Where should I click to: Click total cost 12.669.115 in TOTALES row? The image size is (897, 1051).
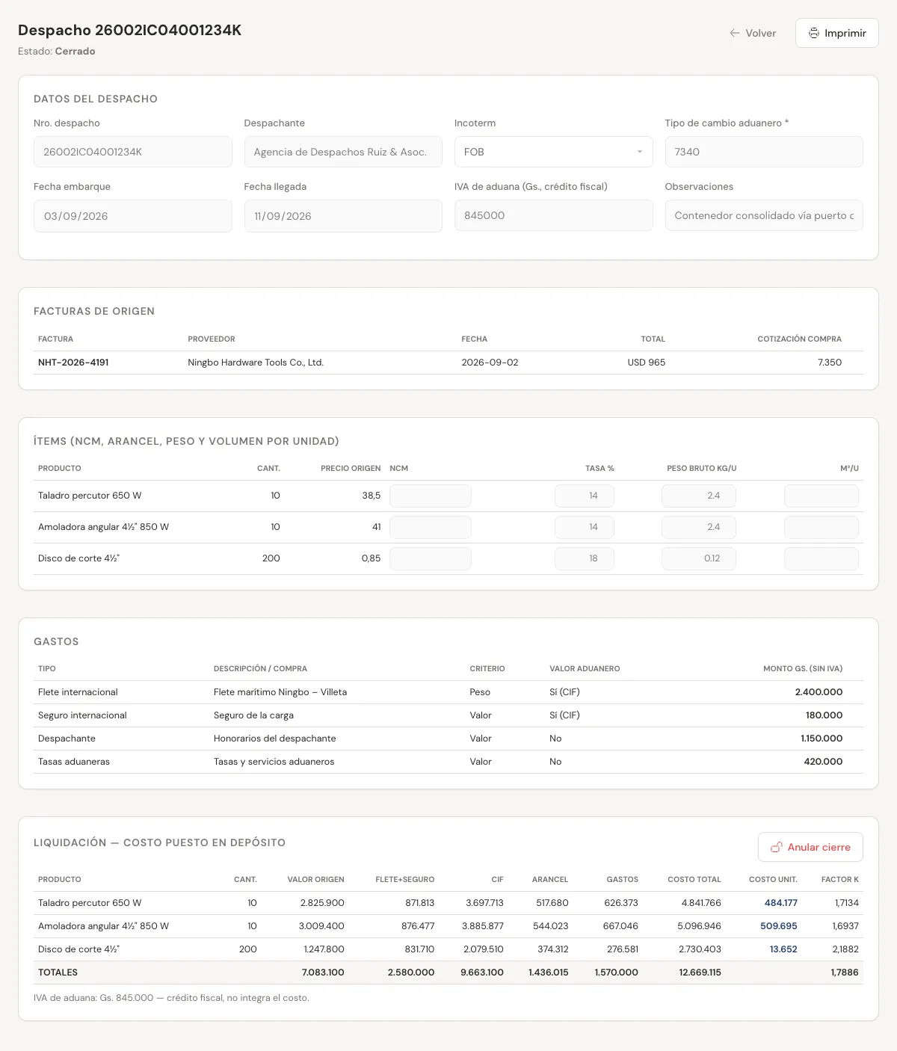click(x=700, y=973)
